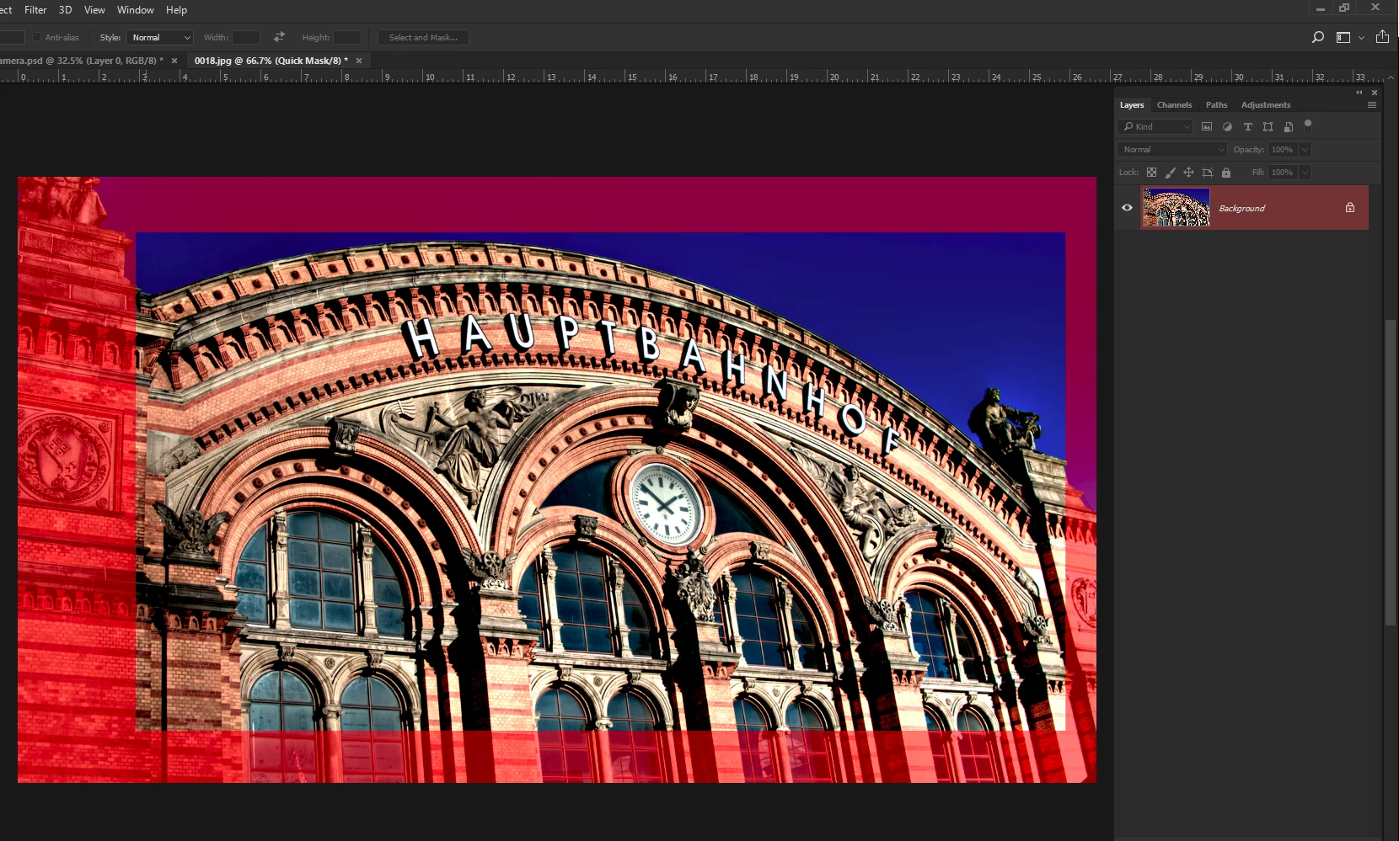Close the Layers panel group
Viewport: 1399px width, 841px height.
[1375, 93]
